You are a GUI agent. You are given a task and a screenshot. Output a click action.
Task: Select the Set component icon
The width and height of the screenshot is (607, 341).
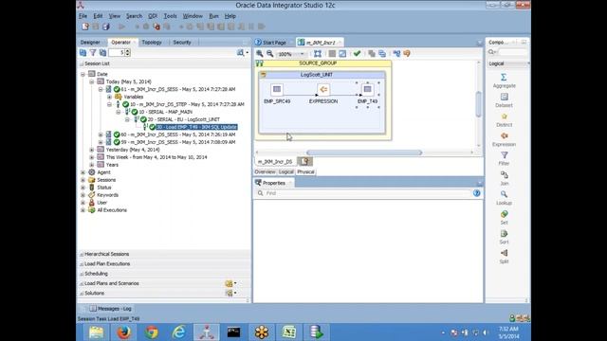click(504, 214)
